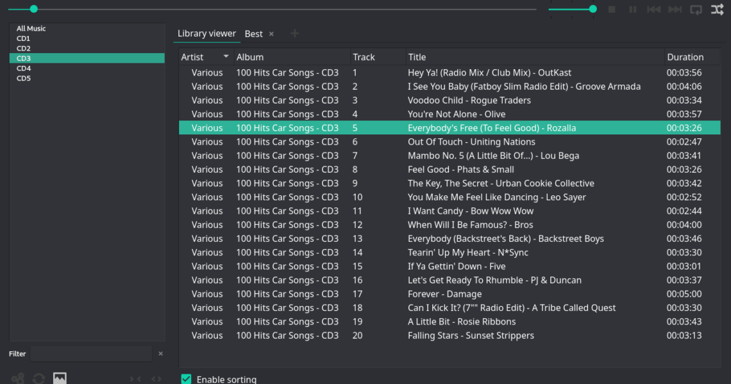Screen dimensions: 731x384
Task: Uncheck the Enable sorting checkbox
Action: click(x=187, y=379)
